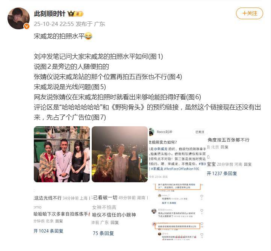Image resolution: width=271 pixels, height=251 pixels.
Task: Open the Rocco刘冲 post screenshot thumbnail
Action: tap(177, 154)
